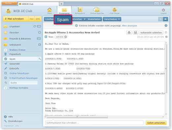The width and height of the screenshot is (172, 130).
Task: Click the Jobs footer link
Action: (x=17, y=126)
